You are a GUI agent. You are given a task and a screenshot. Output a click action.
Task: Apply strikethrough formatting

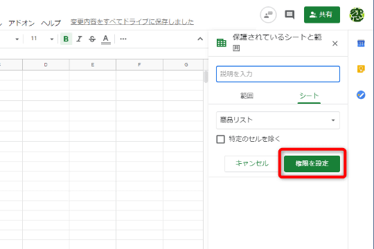point(92,39)
